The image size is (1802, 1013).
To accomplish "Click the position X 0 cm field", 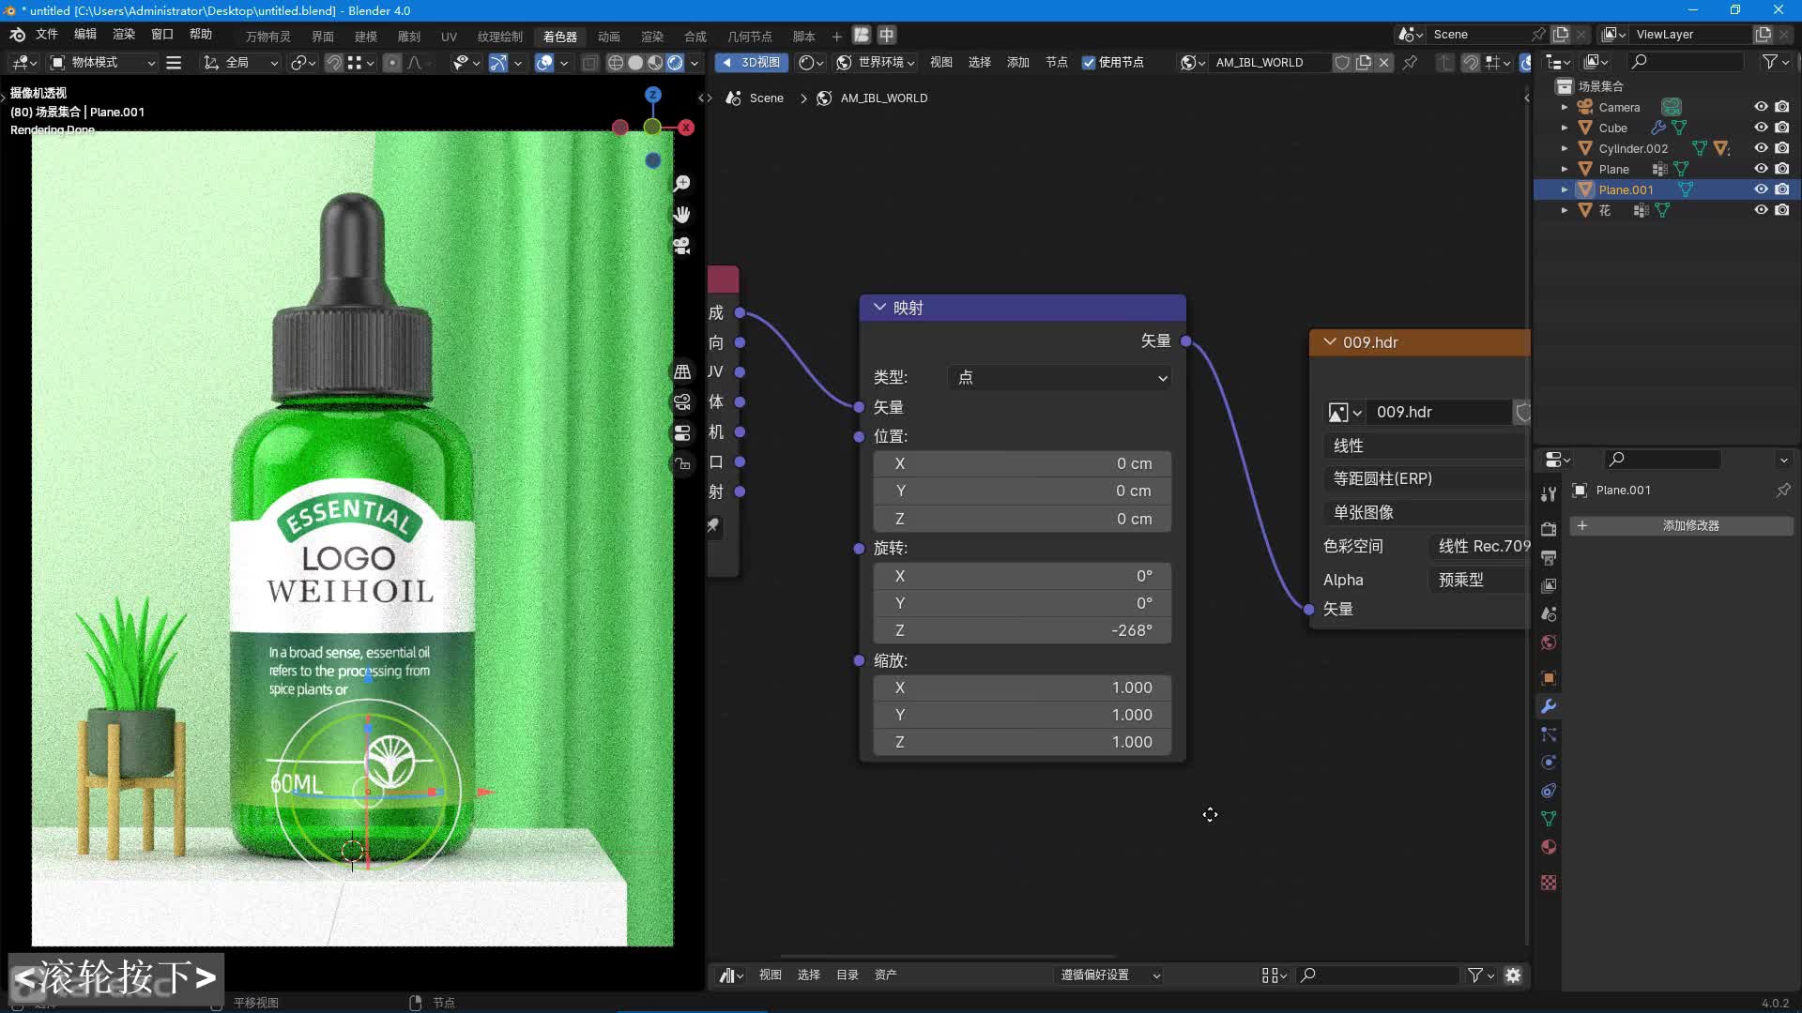I will click(1022, 463).
